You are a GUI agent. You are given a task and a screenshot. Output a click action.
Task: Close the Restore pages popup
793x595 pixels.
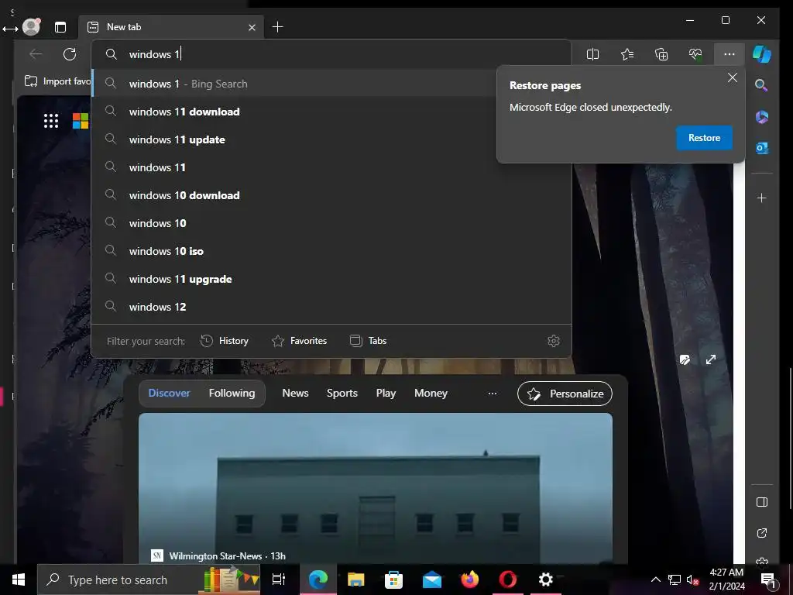pos(733,78)
